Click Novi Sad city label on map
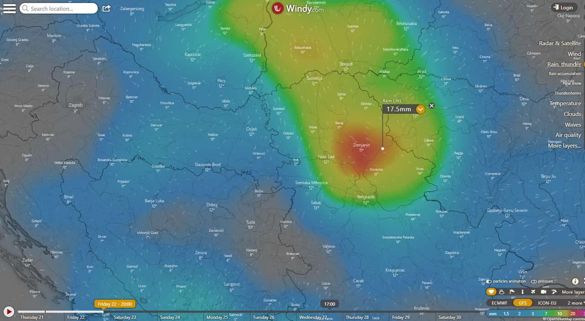This screenshot has height=321, width=585. pos(326,157)
